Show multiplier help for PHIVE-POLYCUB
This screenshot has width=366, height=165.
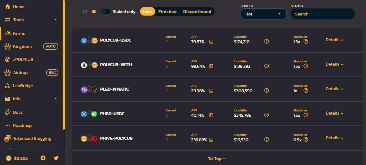coord(306,140)
